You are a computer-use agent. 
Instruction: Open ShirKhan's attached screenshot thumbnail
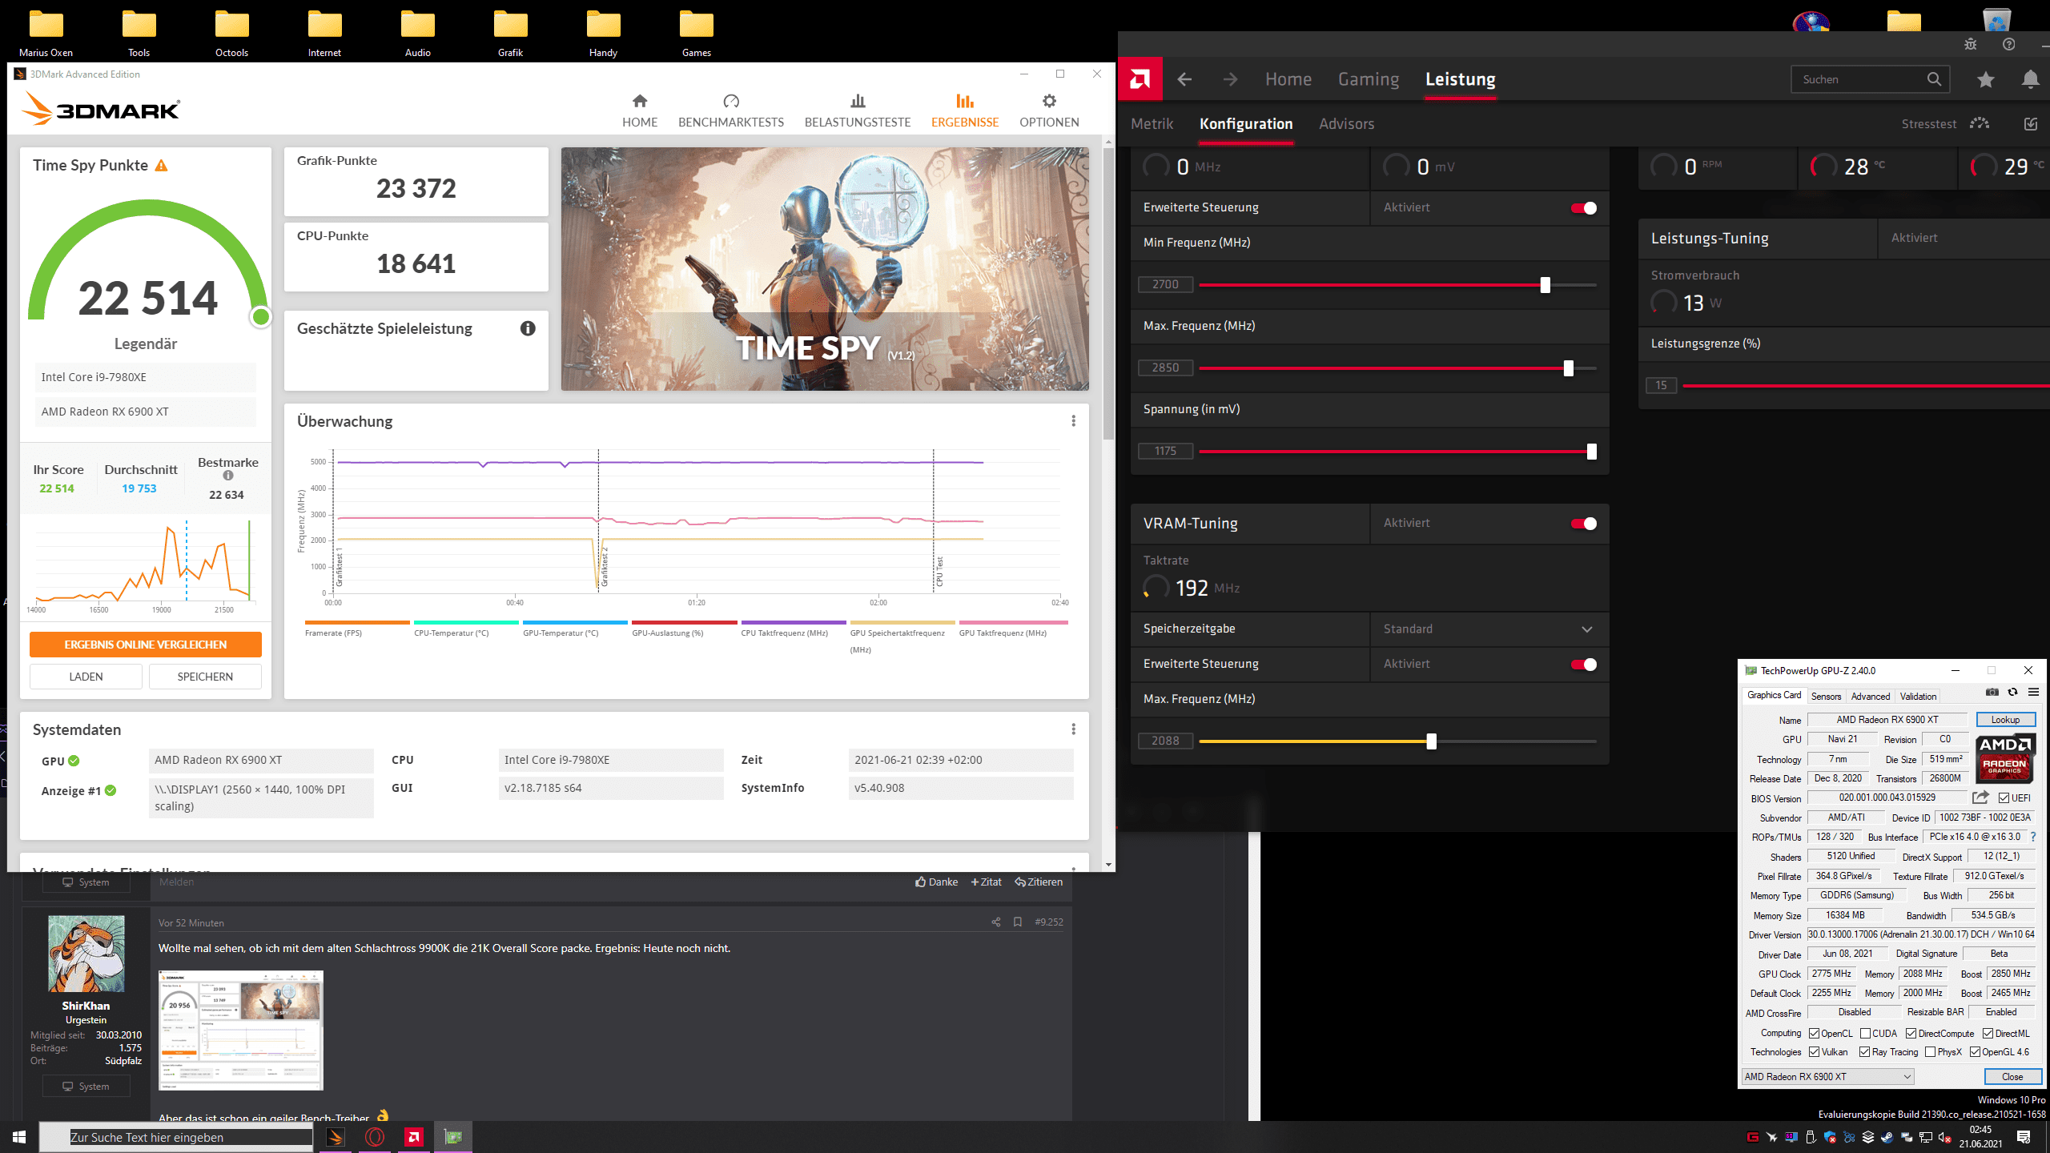pos(241,1030)
